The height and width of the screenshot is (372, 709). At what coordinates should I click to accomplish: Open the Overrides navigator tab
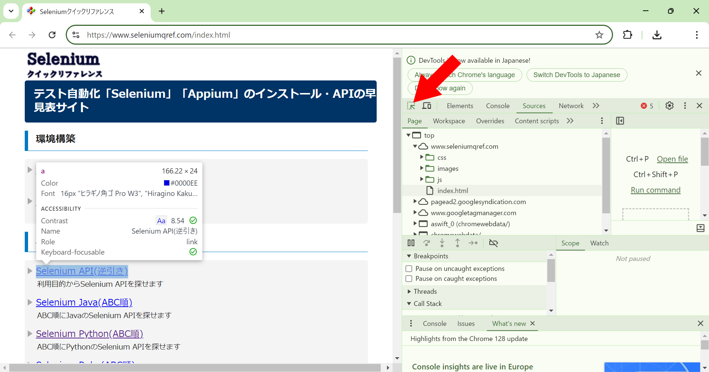[x=490, y=121]
